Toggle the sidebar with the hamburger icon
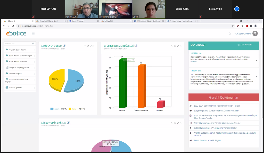264x153 pixels. click(x=33, y=34)
